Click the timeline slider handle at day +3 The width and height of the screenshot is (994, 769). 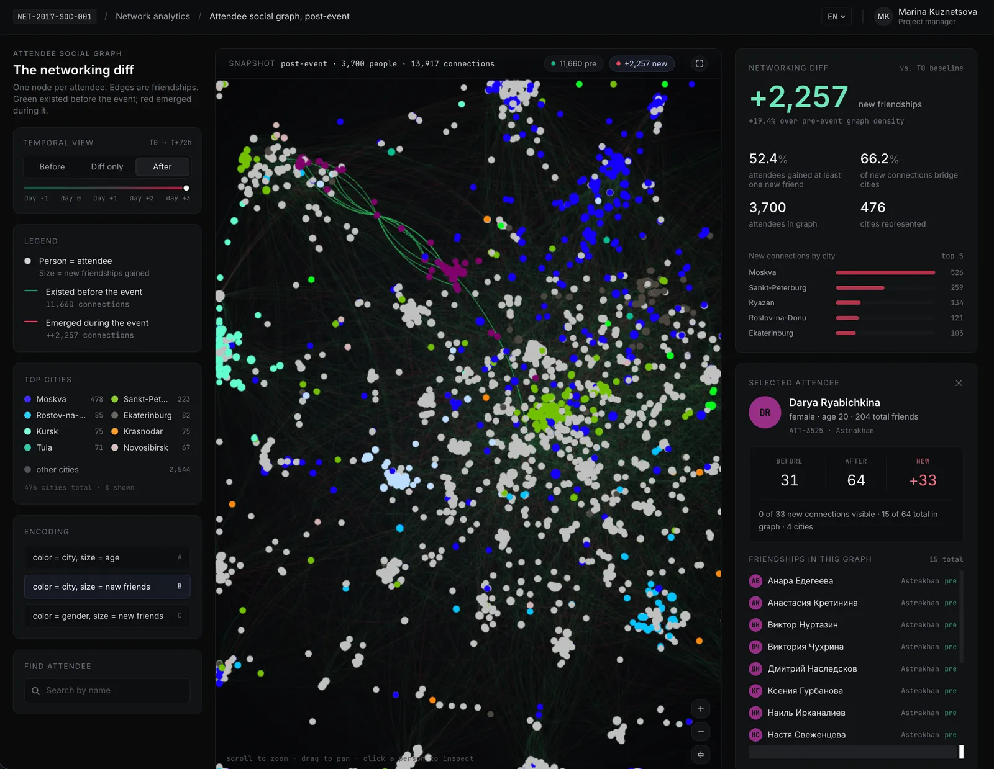[x=186, y=188]
